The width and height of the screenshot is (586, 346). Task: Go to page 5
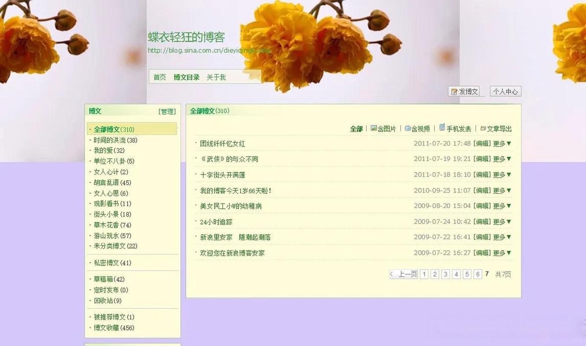pos(467,274)
